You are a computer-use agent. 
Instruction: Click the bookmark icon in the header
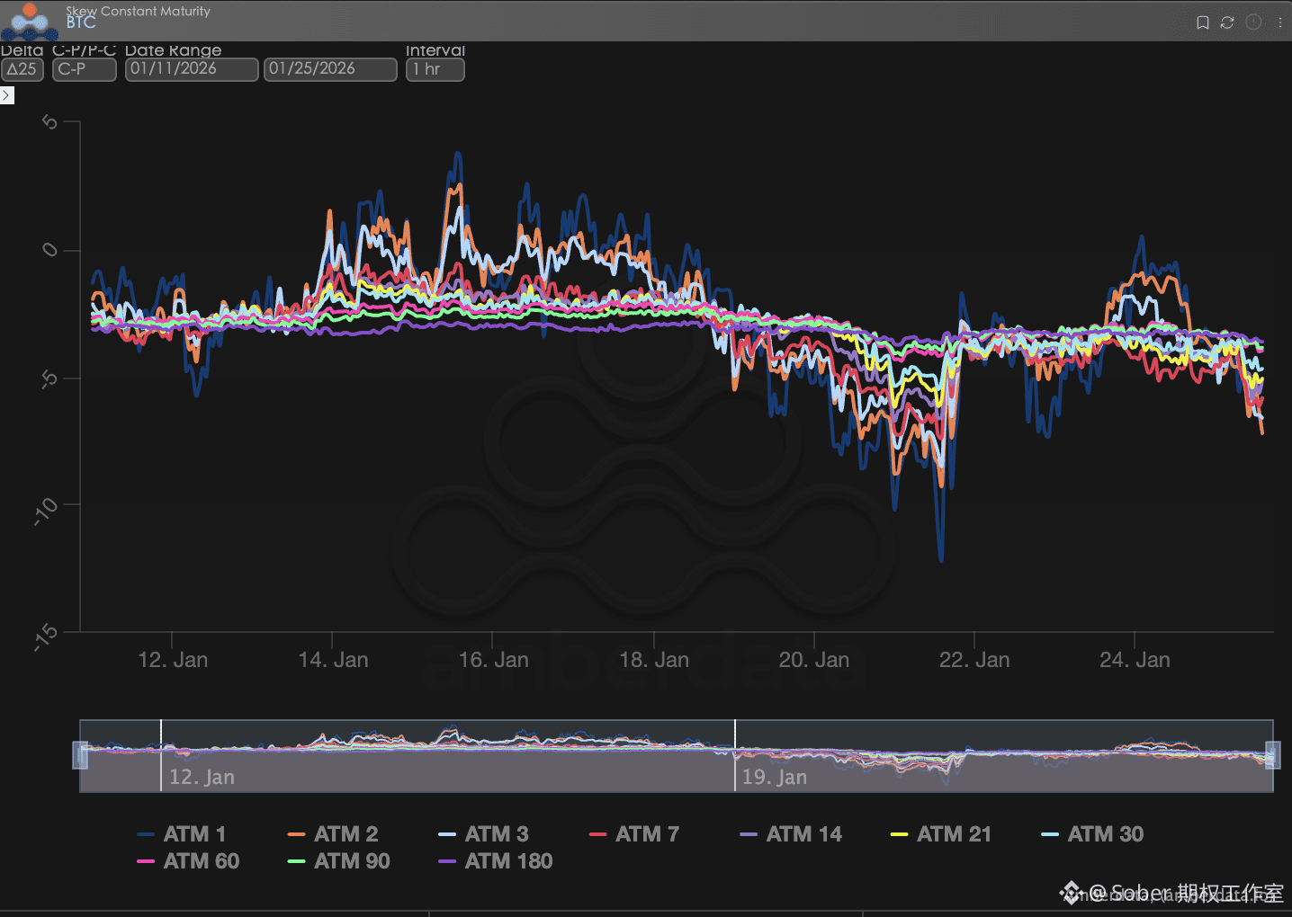pyautogui.click(x=1202, y=22)
